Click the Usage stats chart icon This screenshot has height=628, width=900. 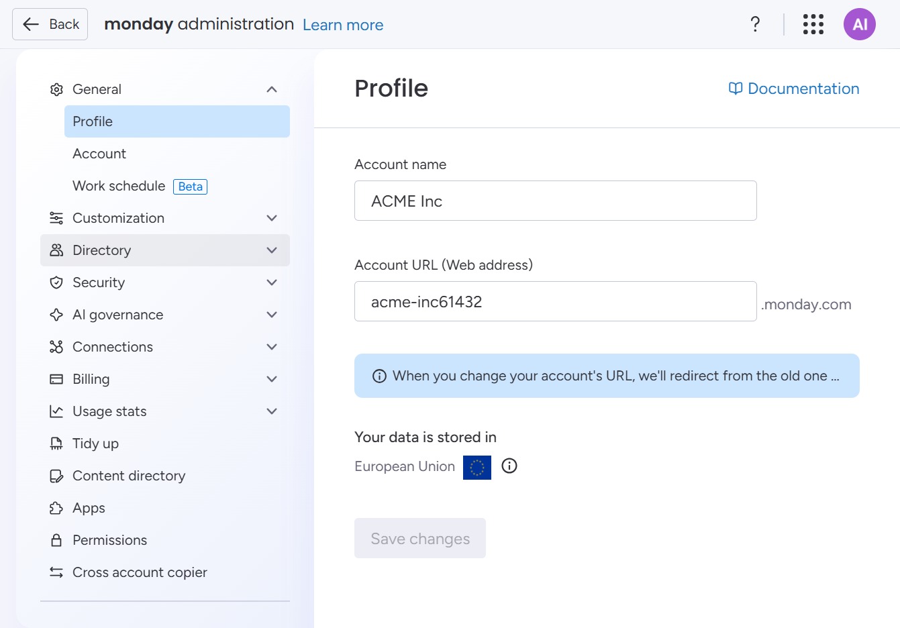[56, 411]
